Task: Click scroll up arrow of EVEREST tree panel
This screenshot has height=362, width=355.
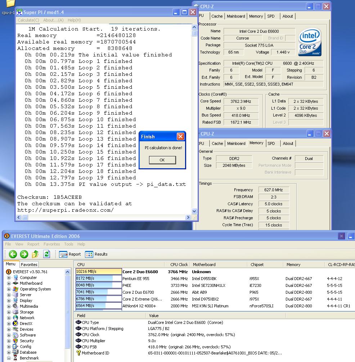Action: coord(68,272)
